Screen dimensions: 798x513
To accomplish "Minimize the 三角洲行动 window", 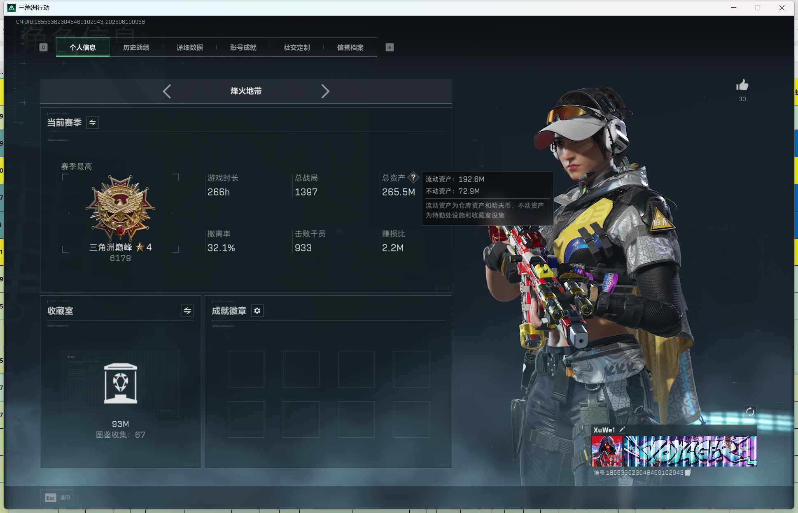I will 734,8.
